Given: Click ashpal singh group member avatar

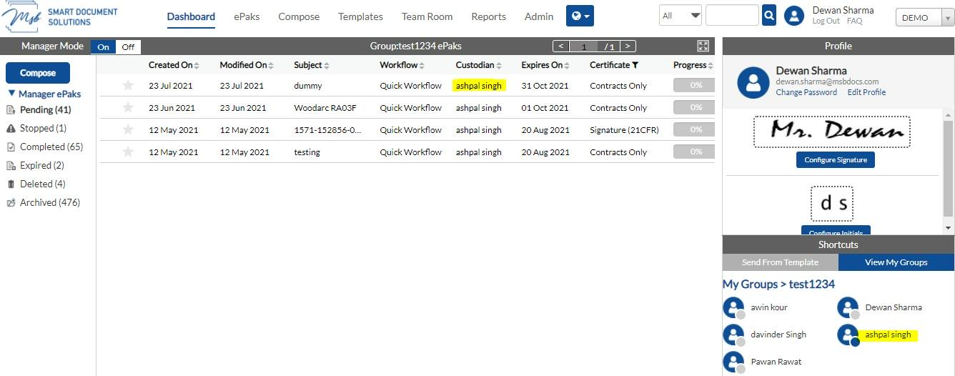Looking at the screenshot, I should coord(848,335).
